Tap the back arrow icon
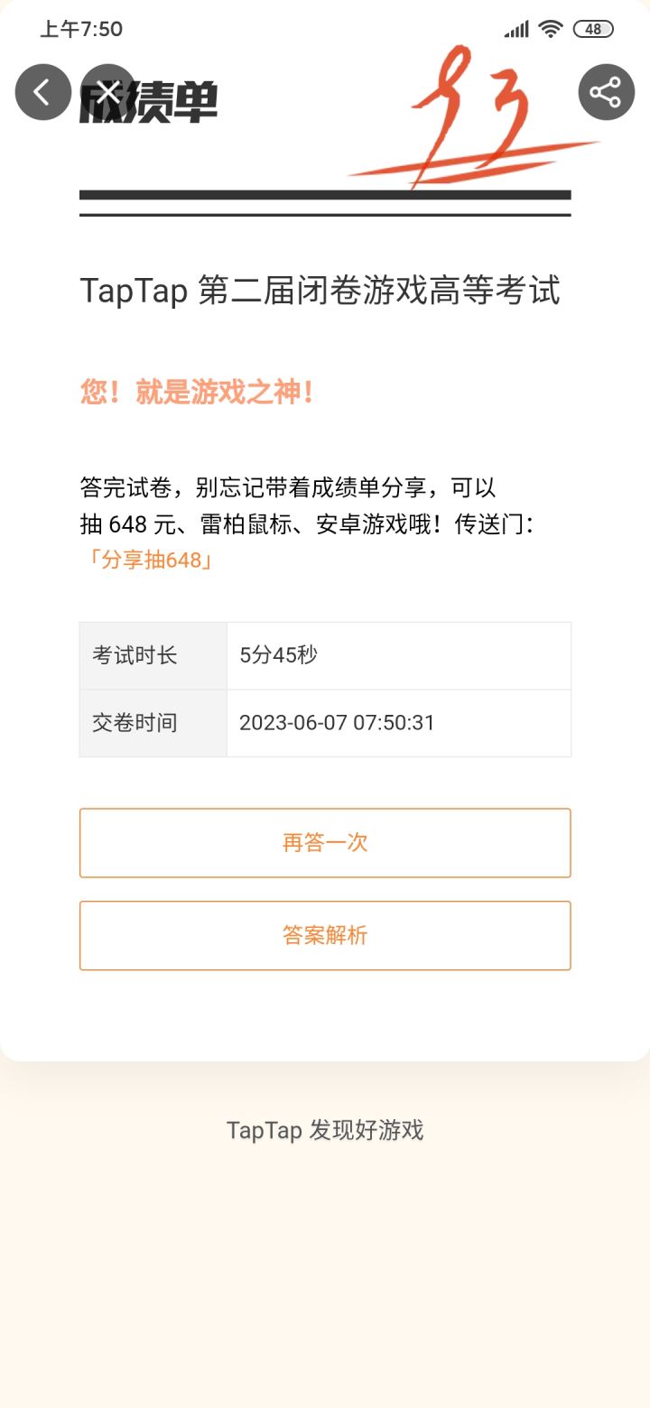 coord(42,92)
